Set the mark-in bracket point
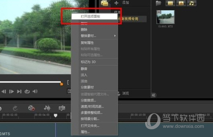213x137 pixels. (x=68, y=82)
